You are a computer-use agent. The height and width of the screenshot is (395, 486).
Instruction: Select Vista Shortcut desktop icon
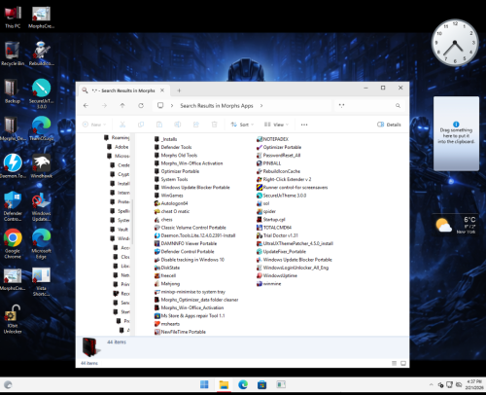[x=41, y=281]
